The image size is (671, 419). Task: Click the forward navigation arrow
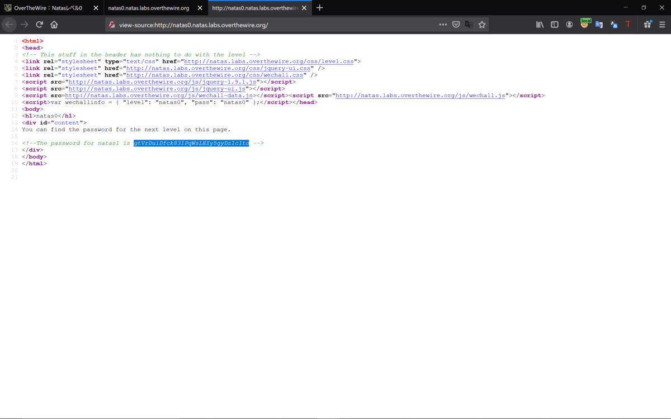pyautogui.click(x=24, y=25)
